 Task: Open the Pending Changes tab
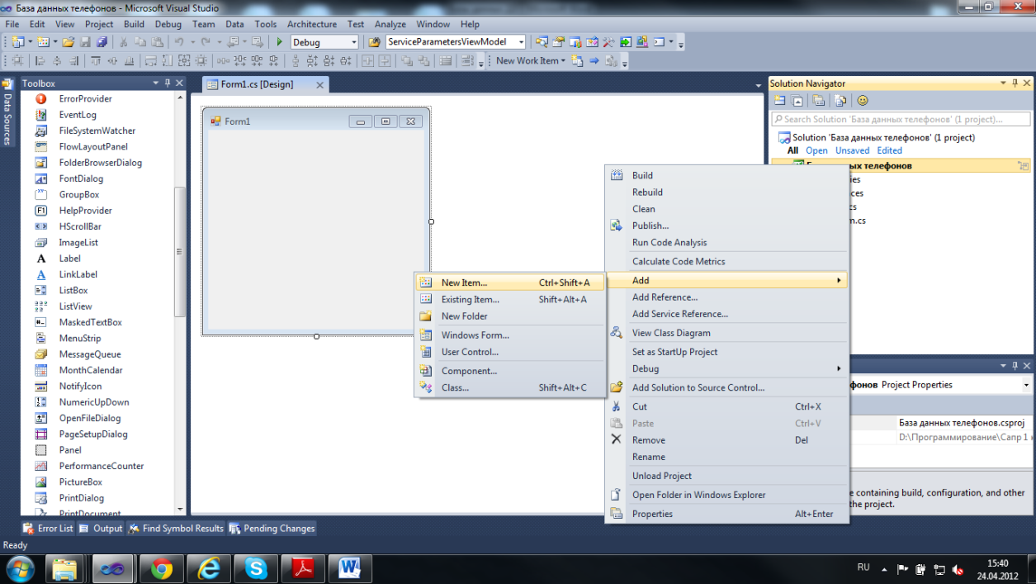(272, 529)
